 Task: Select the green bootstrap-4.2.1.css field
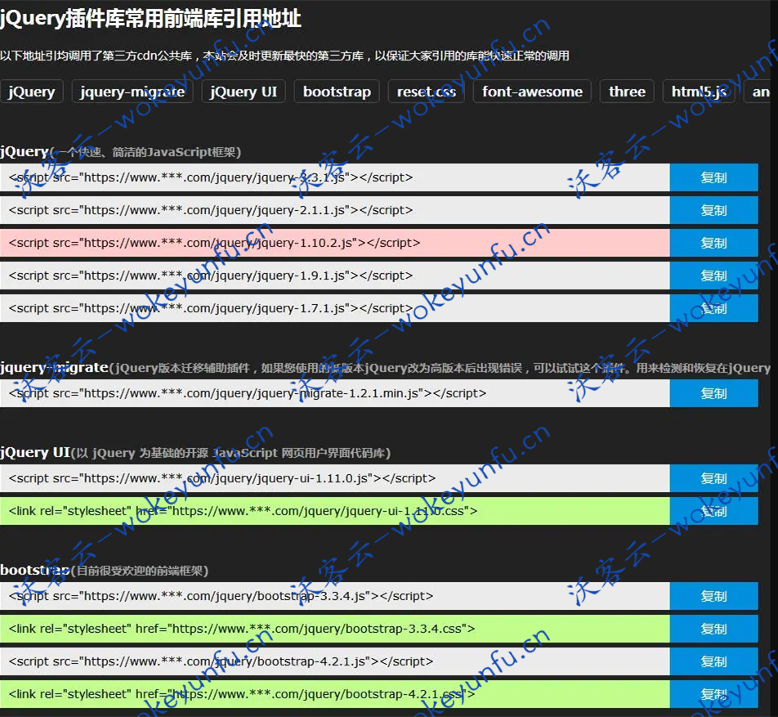(x=335, y=694)
